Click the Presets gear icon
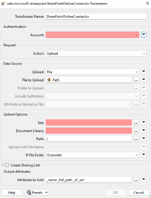 click(x=29, y=192)
